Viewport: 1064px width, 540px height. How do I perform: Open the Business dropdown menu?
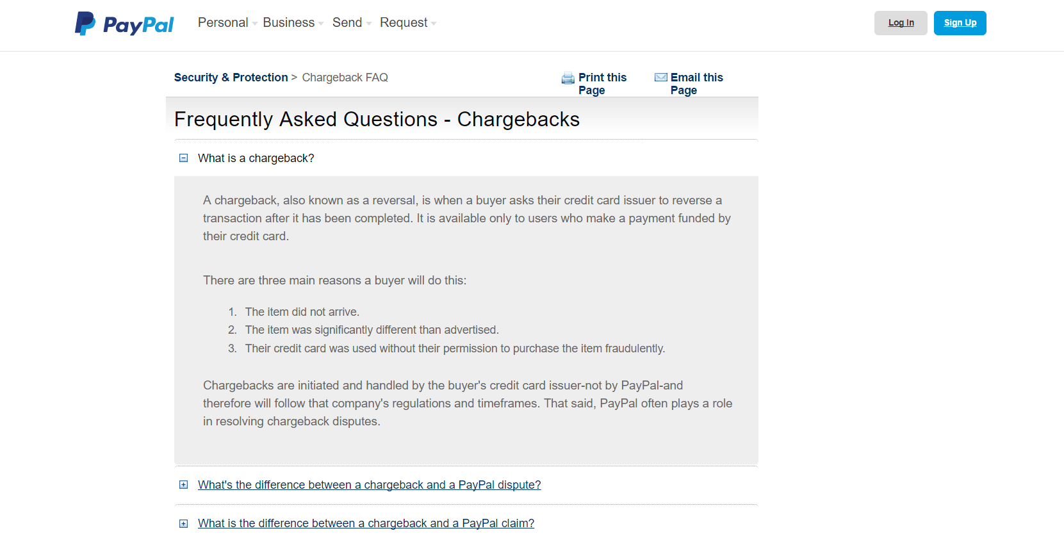[x=288, y=22]
